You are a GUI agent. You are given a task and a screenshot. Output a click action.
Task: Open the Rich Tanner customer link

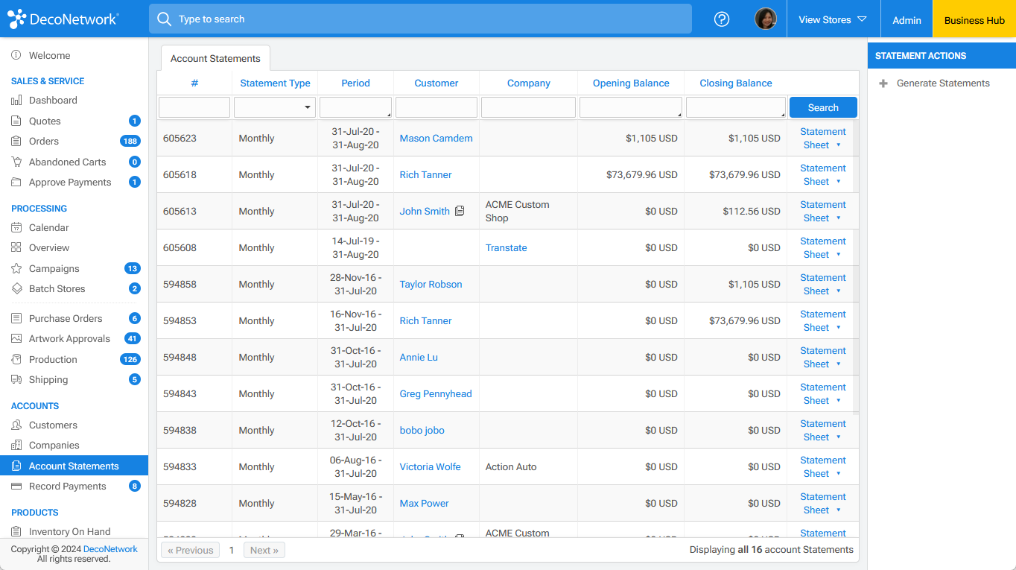pyautogui.click(x=425, y=175)
